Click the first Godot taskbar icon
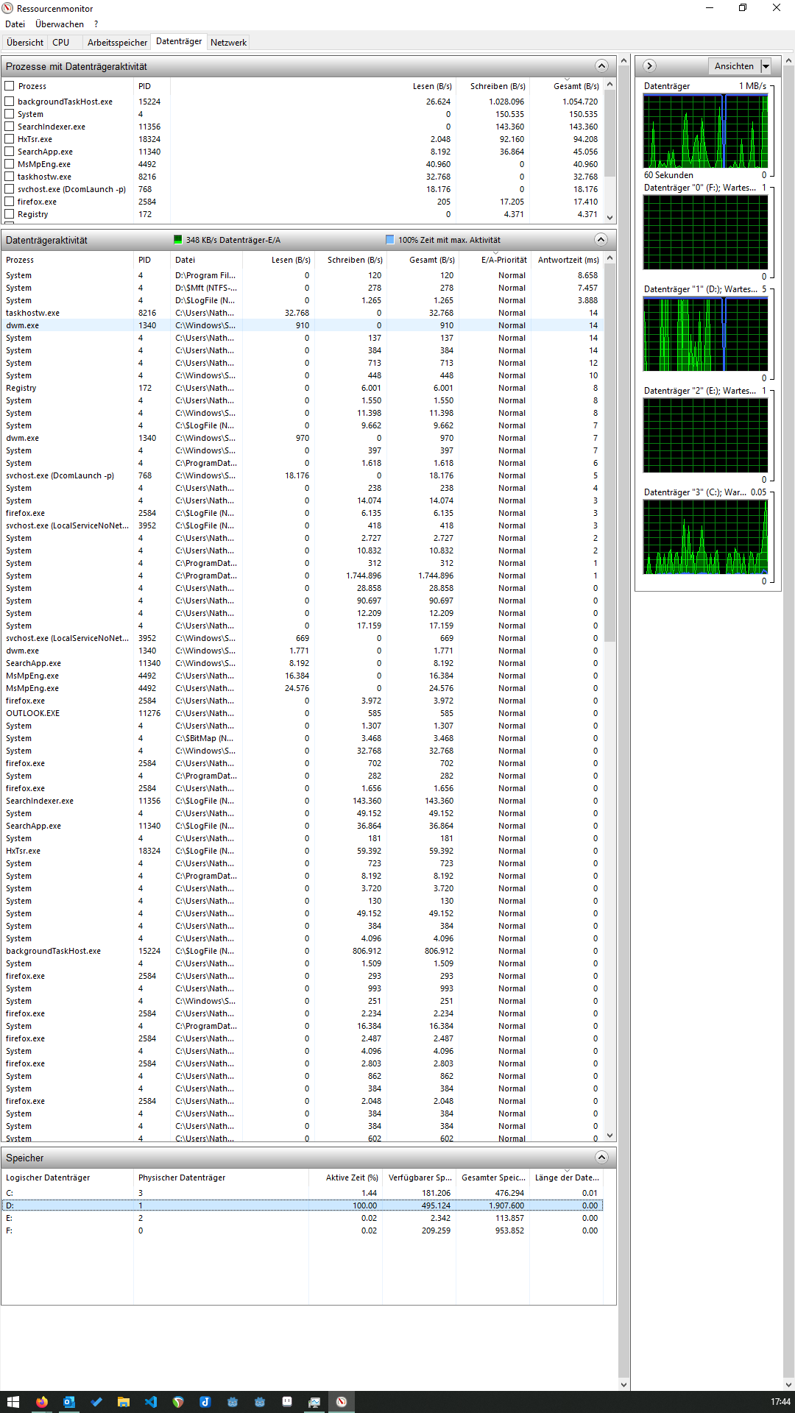This screenshot has height=1413, width=795. pyautogui.click(x=232, y=1402)
